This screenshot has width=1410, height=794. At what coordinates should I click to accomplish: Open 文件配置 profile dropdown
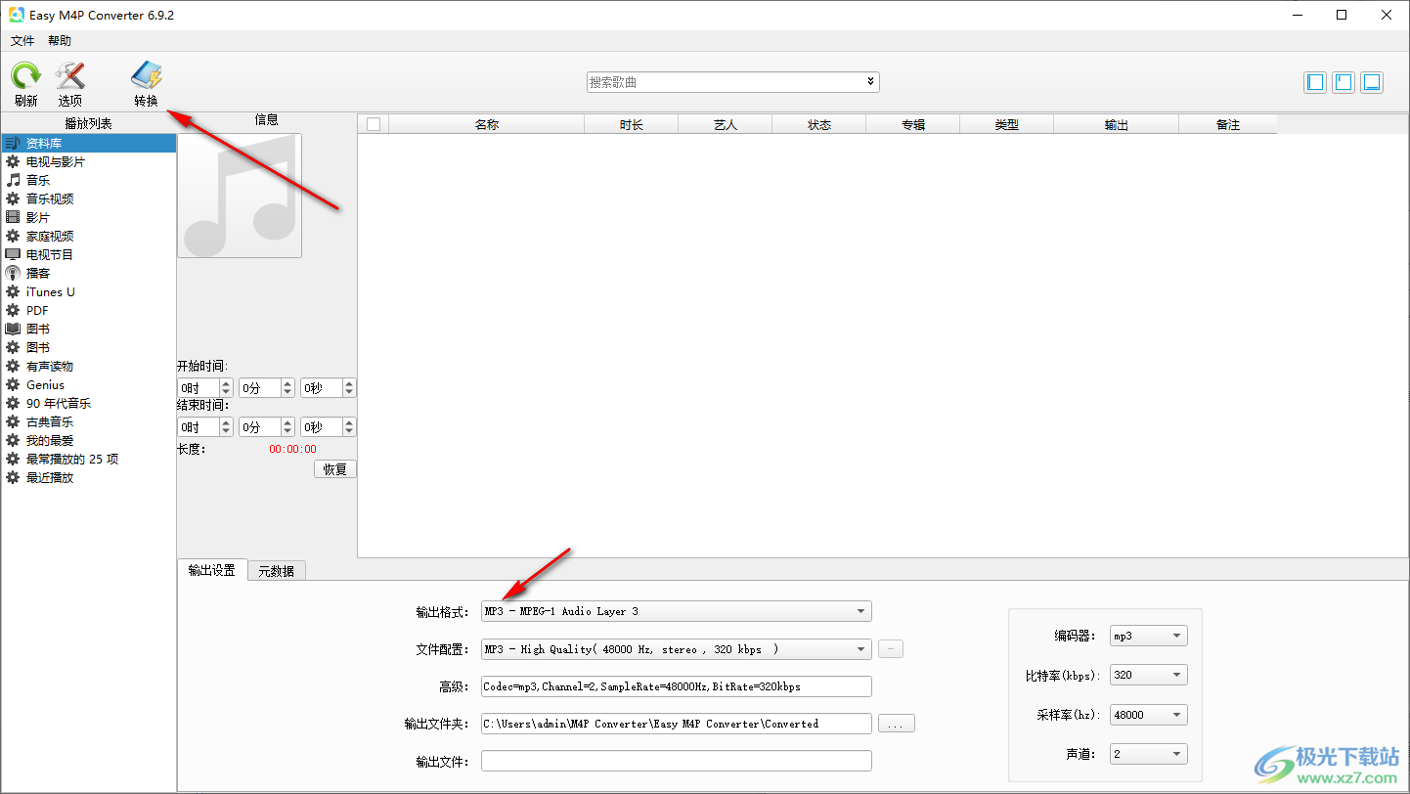coord(676,649)
